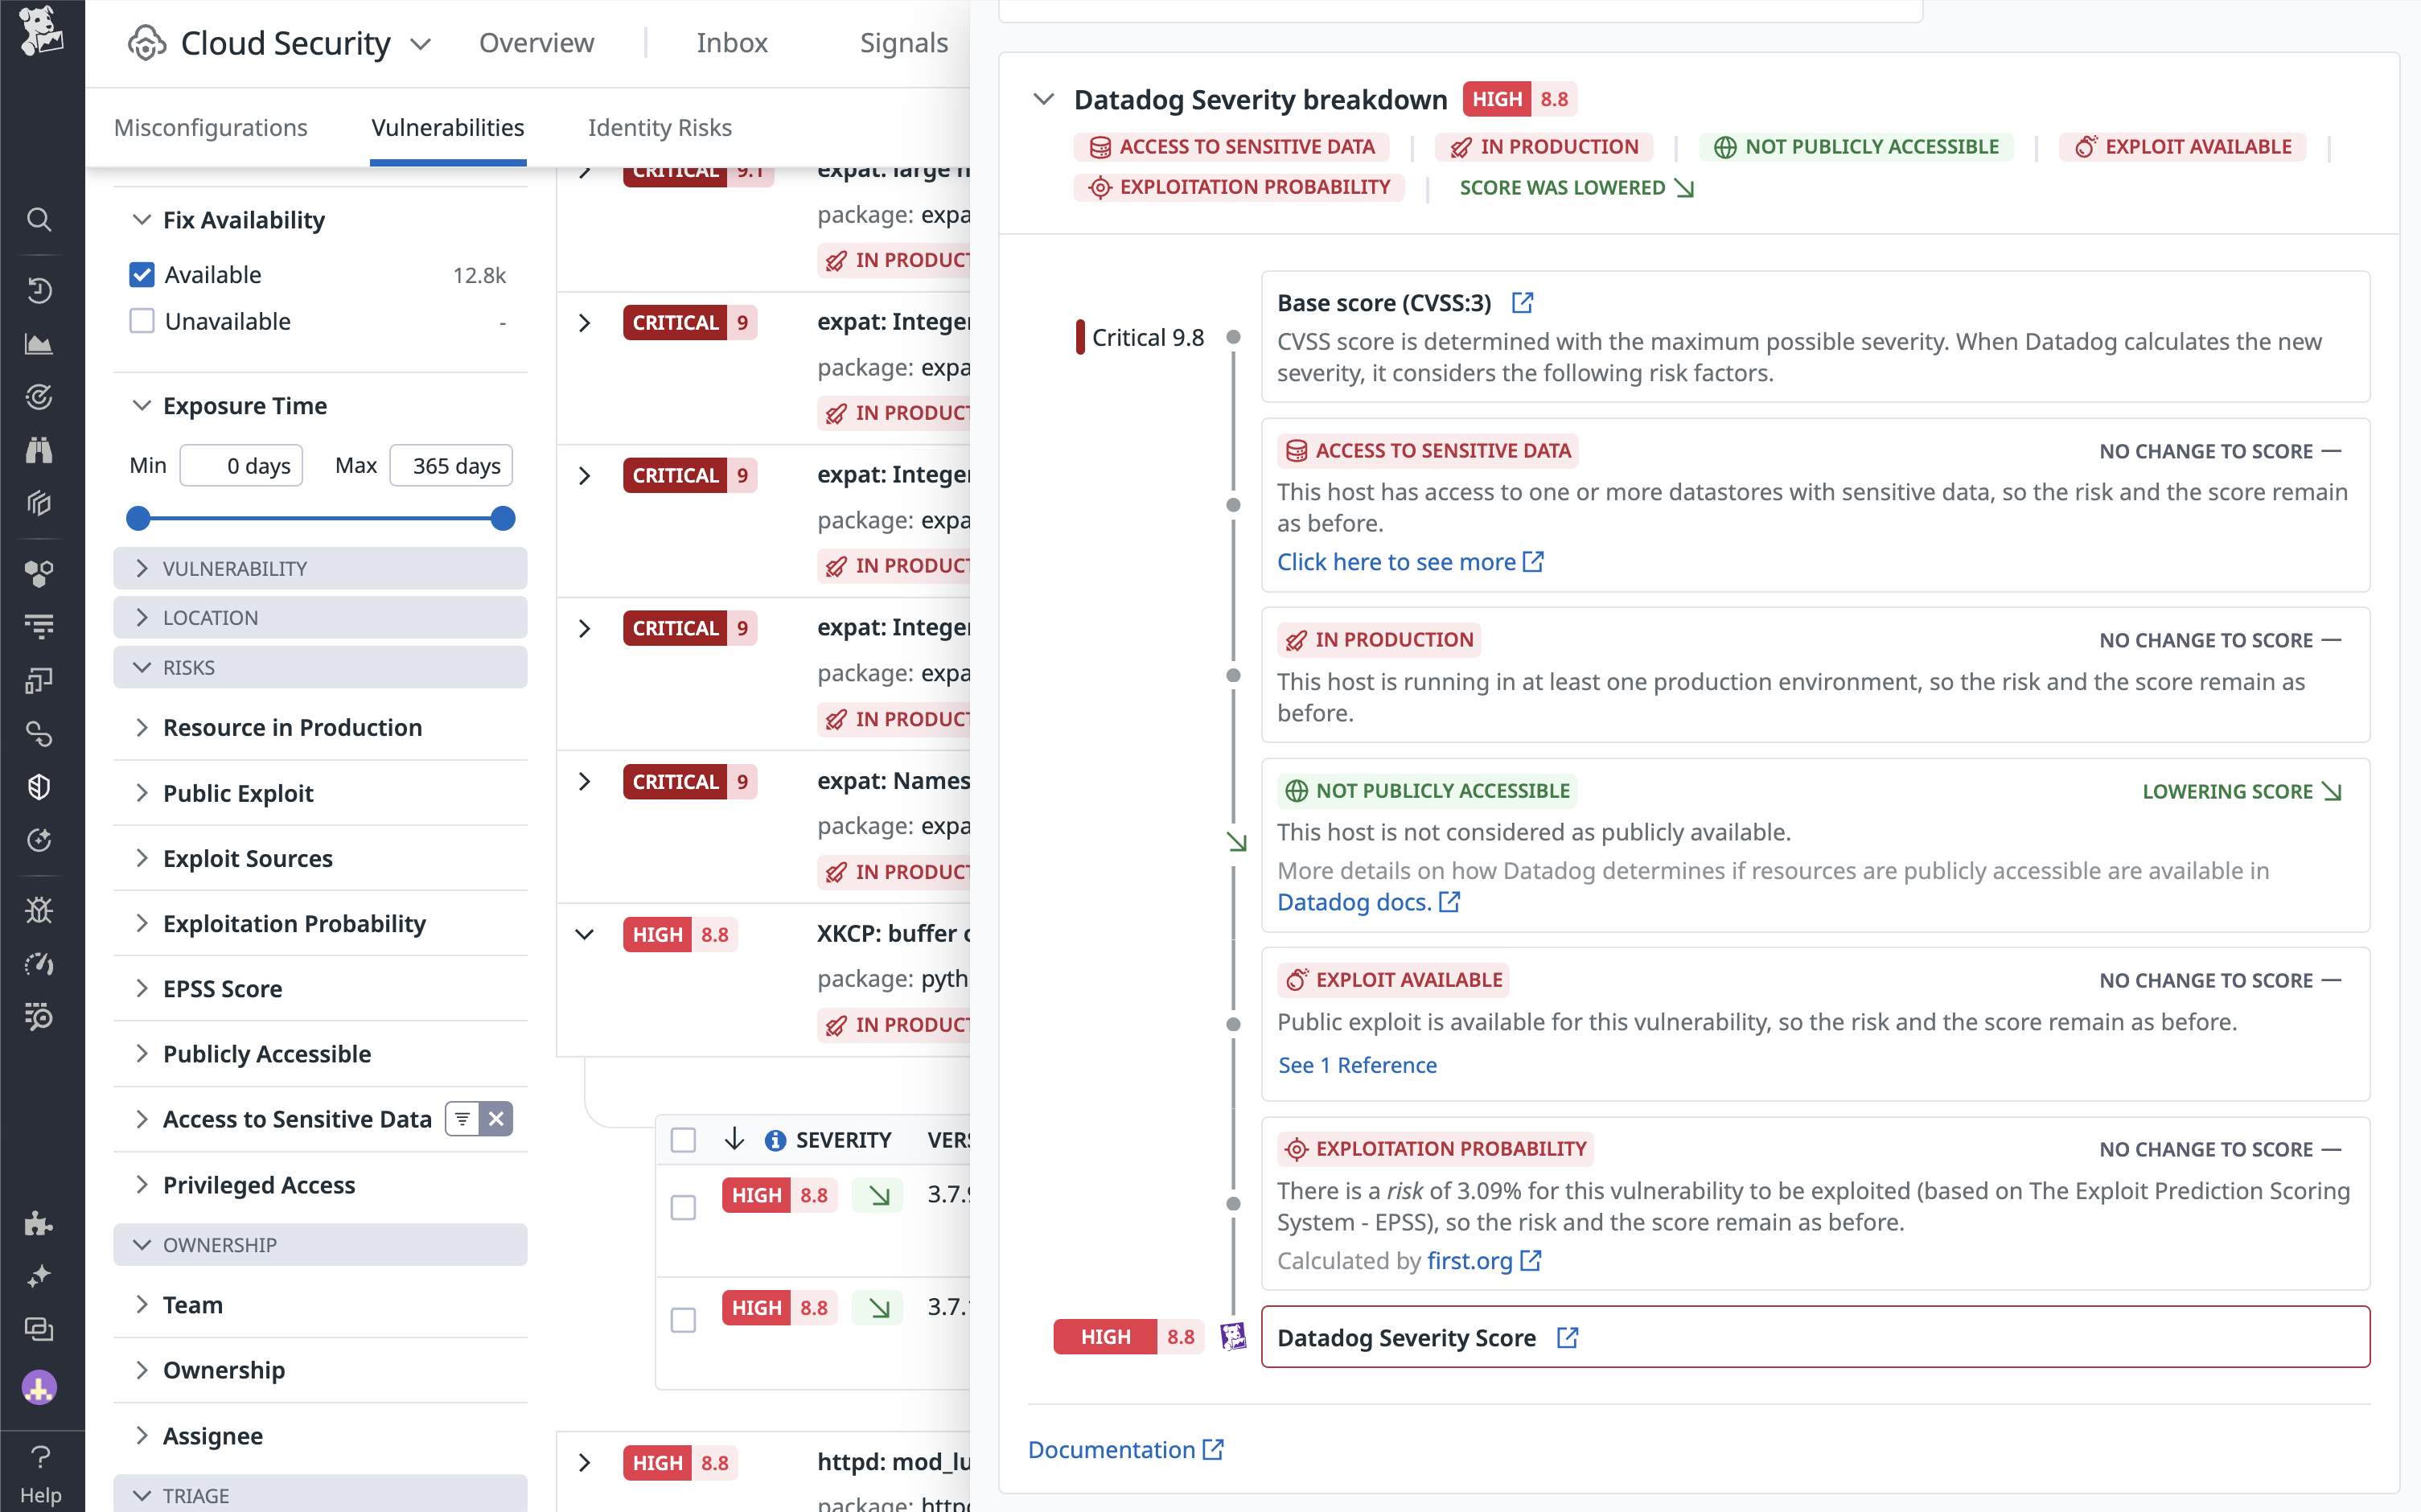This screenshot has height=1512, width=2421.
Task: Switch to the Misconfigurations tab
Action: click(210, 127)
